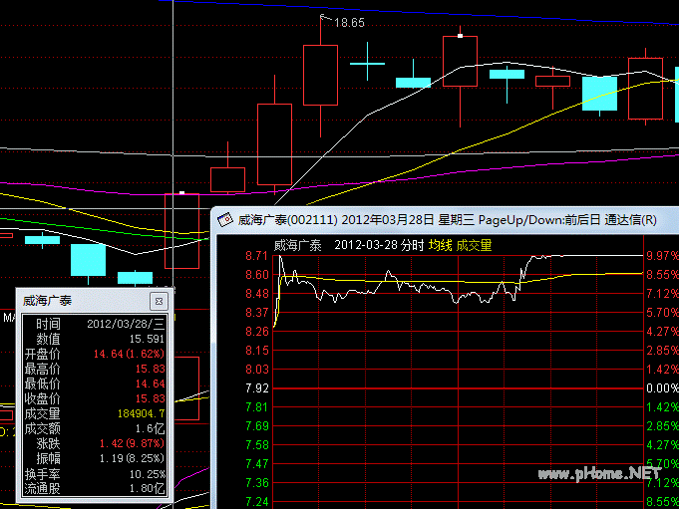This screenshot has width=679, height=509.
Task: Select the cyan cross doji candlestick
Action: [x=367, y=63]
